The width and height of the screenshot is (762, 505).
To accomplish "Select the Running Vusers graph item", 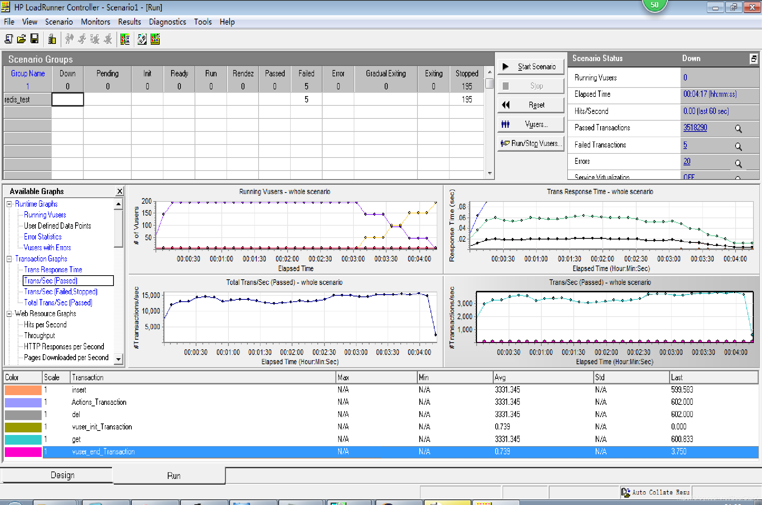I will tap(45, 215).
